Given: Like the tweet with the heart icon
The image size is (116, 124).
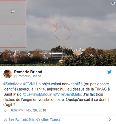Looking at the screenshot, I should (5, 110).
